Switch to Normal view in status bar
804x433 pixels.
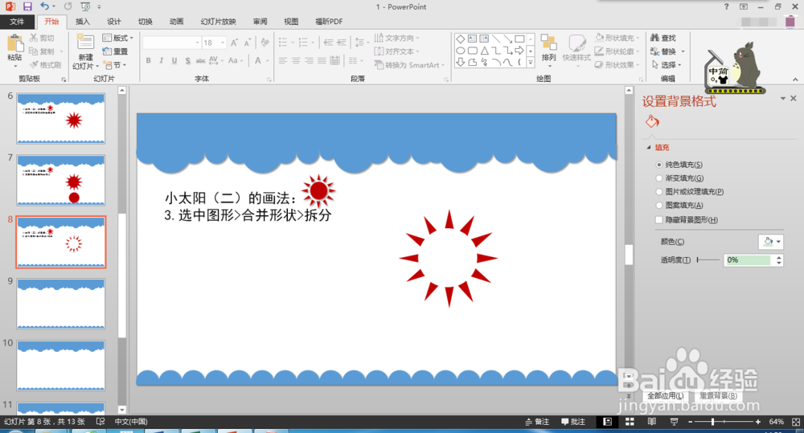pos(607,422)
